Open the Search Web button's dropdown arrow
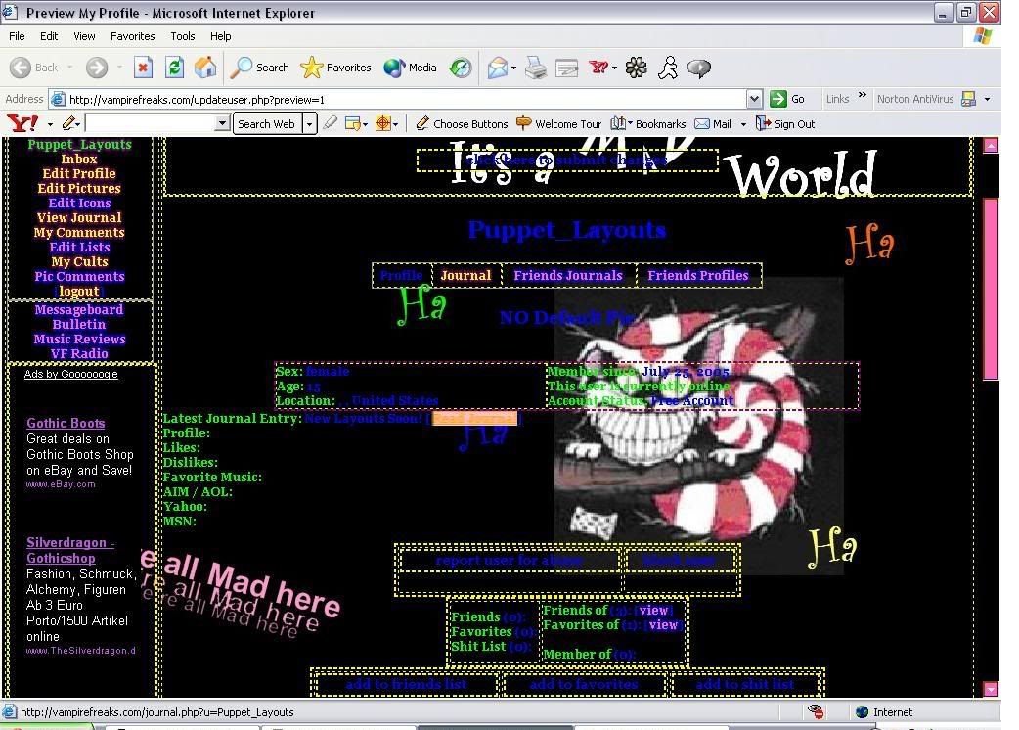The height and width of the screenshot is (730, 1019). point(309,123)
